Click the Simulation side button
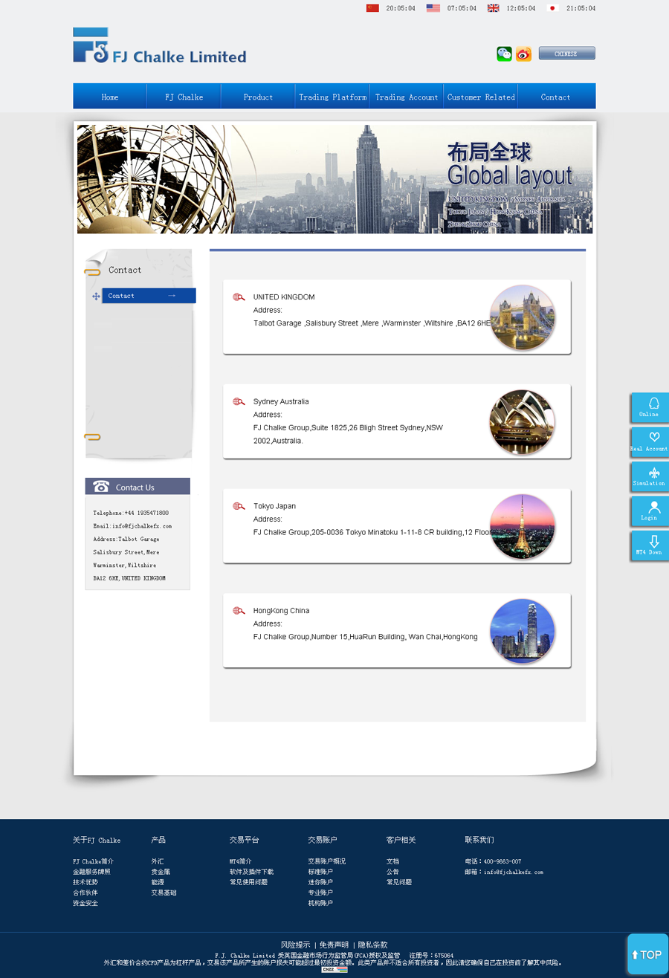 coord(650,476)
